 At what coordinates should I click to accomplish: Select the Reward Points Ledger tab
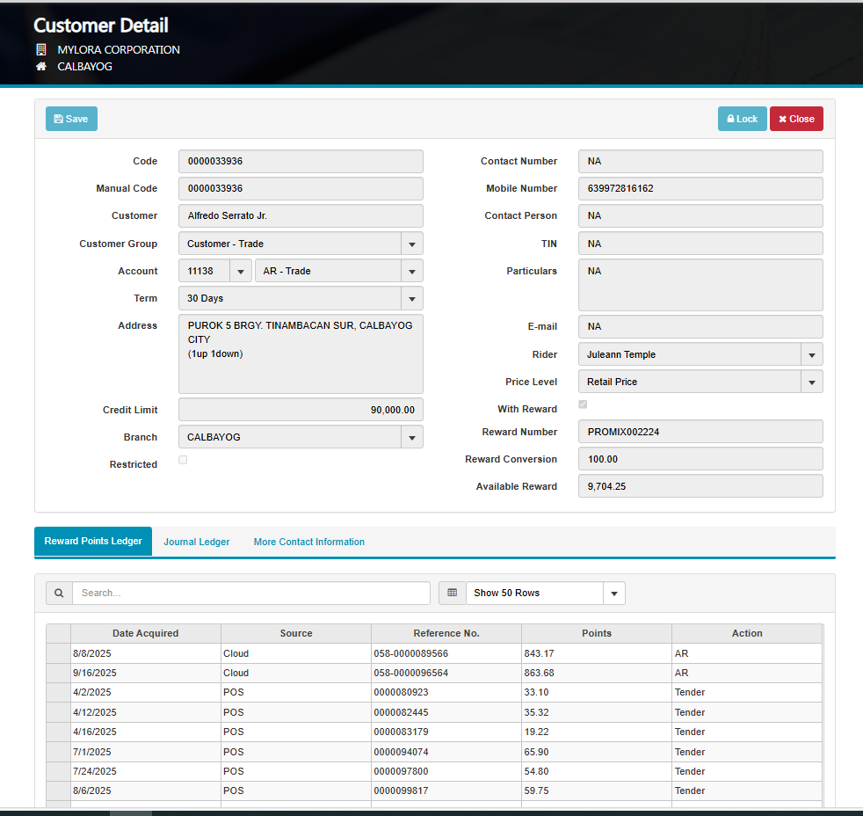93,541
